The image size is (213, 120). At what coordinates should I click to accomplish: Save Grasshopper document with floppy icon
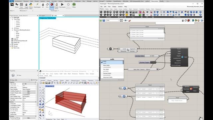click(104, 20)
